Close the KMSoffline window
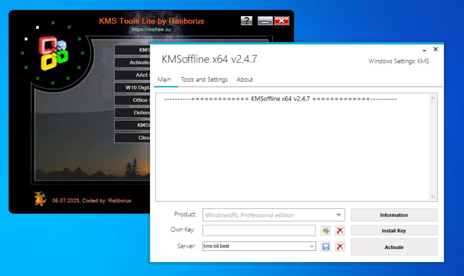Viewport: 464px width, 276px height. 436,49
